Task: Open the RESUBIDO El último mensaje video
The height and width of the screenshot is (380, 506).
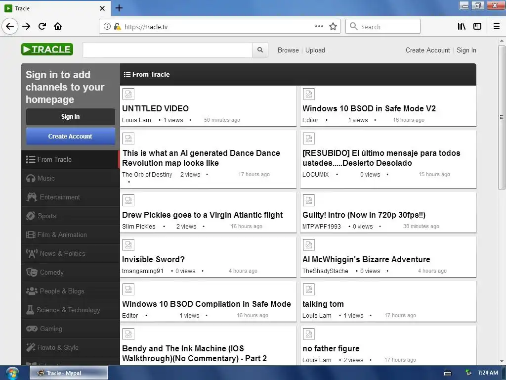Action: 381,158
